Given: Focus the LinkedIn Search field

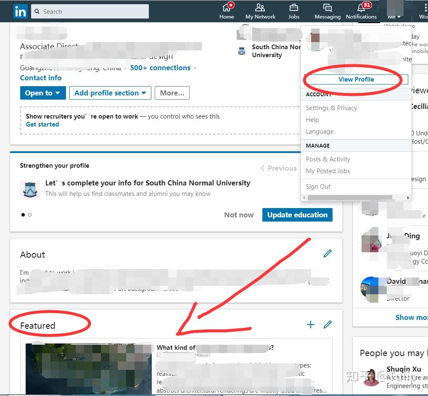Looking at the screenshot, I should [x=90, y=11].
